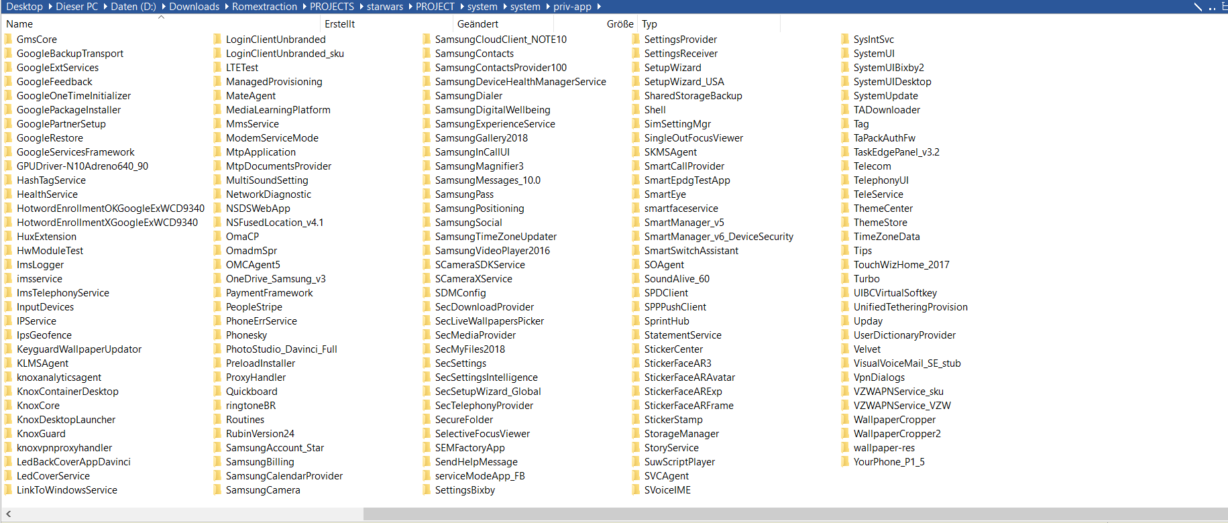This screenshot has width=1228, height=523.
Task: Select the GPUDriver-N10Adreno640_90 folder name
Action: pyautogui.click(x=82, y=166)
